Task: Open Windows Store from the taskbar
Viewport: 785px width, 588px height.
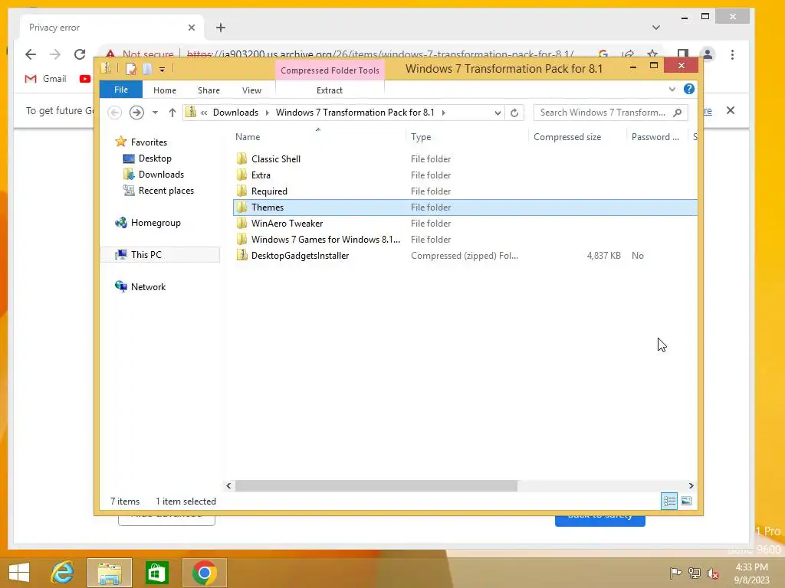Action: tap(156, 573)
